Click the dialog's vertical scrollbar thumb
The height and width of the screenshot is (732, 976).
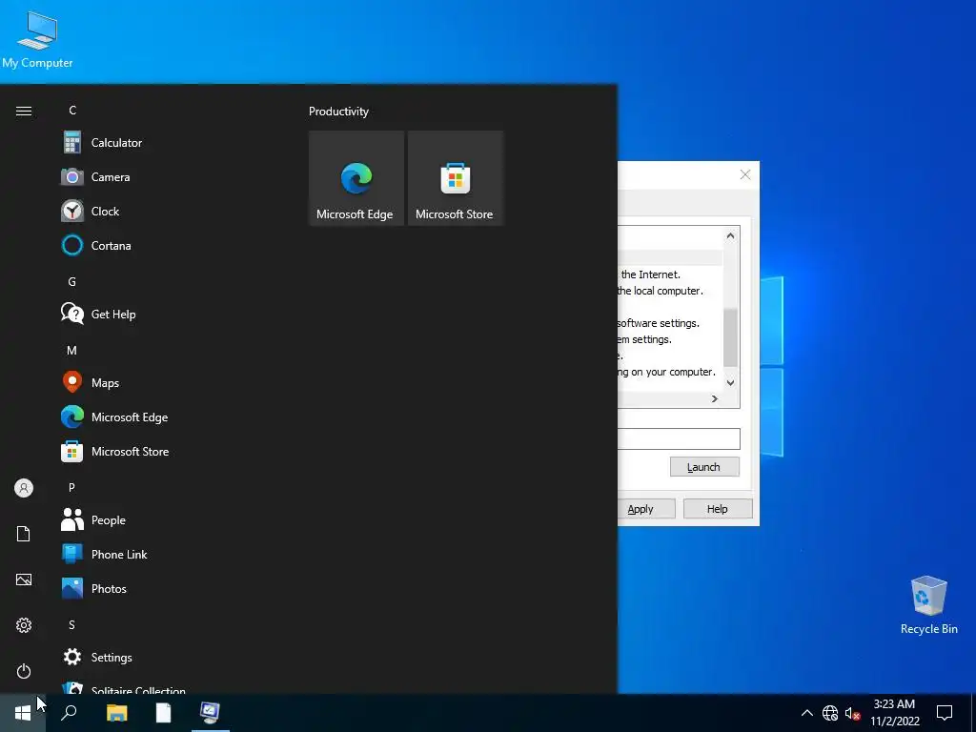point(731,336)
